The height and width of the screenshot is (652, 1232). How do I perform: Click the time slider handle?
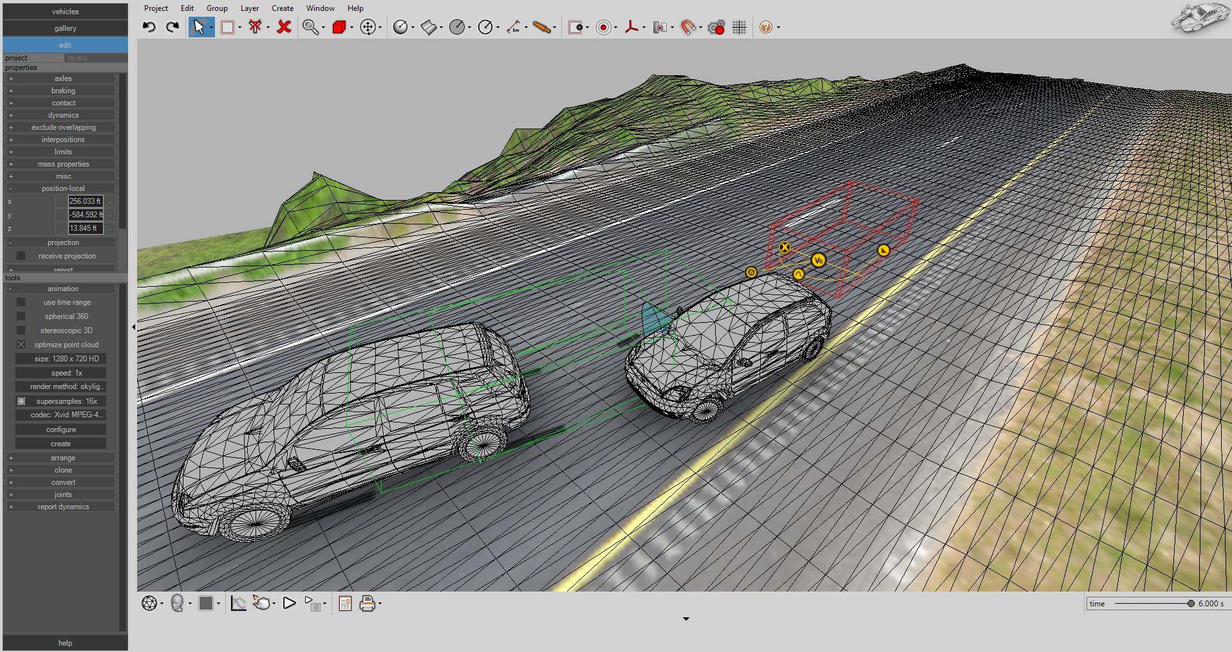point(1191,604)
